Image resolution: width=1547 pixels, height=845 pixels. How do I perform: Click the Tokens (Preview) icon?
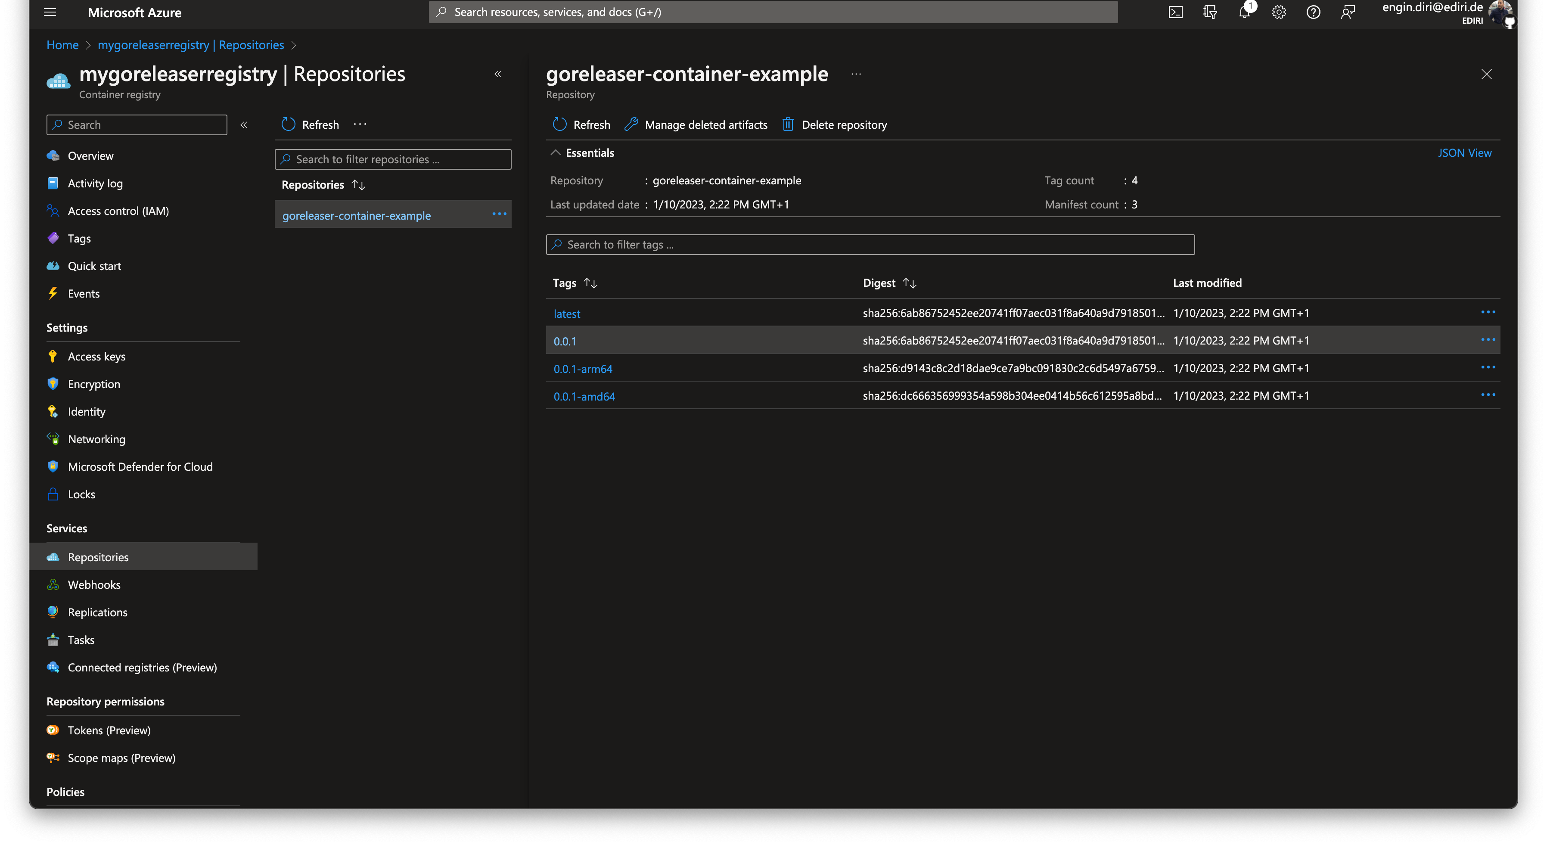tap(53, 730)
